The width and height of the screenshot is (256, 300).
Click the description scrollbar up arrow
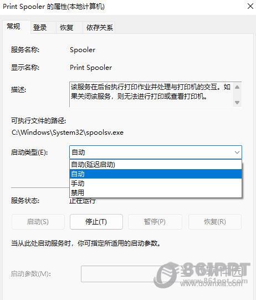point(237,87)
